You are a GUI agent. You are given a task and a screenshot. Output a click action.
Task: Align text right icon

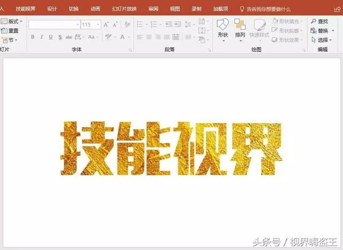(x=158, y=37)
